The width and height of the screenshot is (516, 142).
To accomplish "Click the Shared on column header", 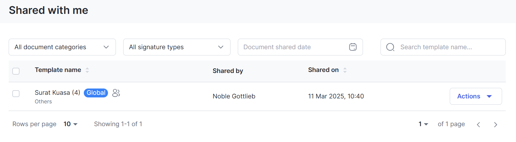I will click(x=323, y=70).
